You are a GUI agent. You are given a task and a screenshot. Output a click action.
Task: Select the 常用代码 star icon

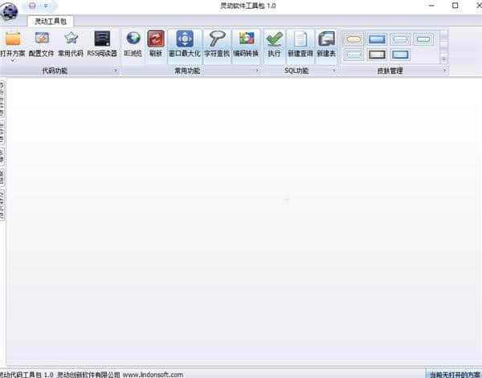pyautogui.click(x=71, y=39)
